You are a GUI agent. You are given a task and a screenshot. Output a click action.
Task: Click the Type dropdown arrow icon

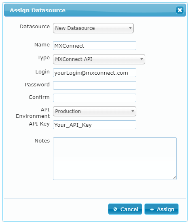(141, 59)
